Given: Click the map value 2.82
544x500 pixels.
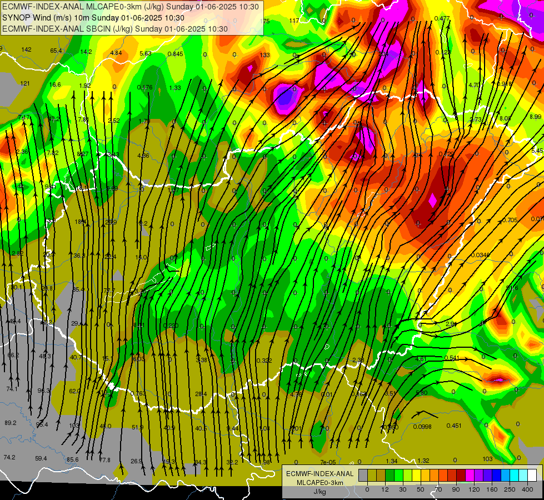Looking at the screenshot, I should (18, 253).
